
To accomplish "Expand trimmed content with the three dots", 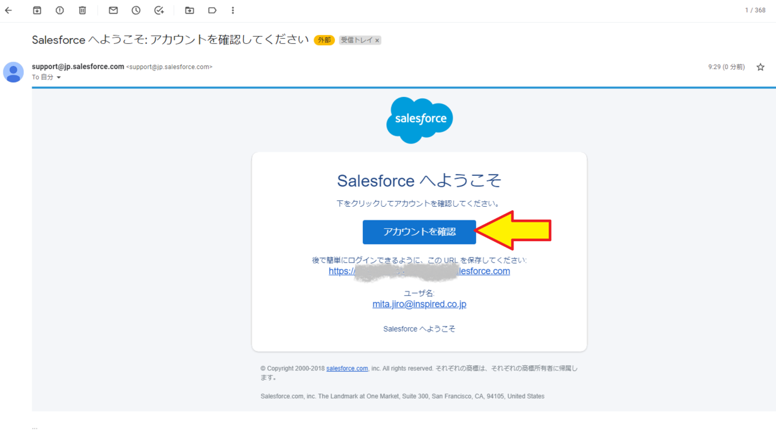I will tap(35, 427).
